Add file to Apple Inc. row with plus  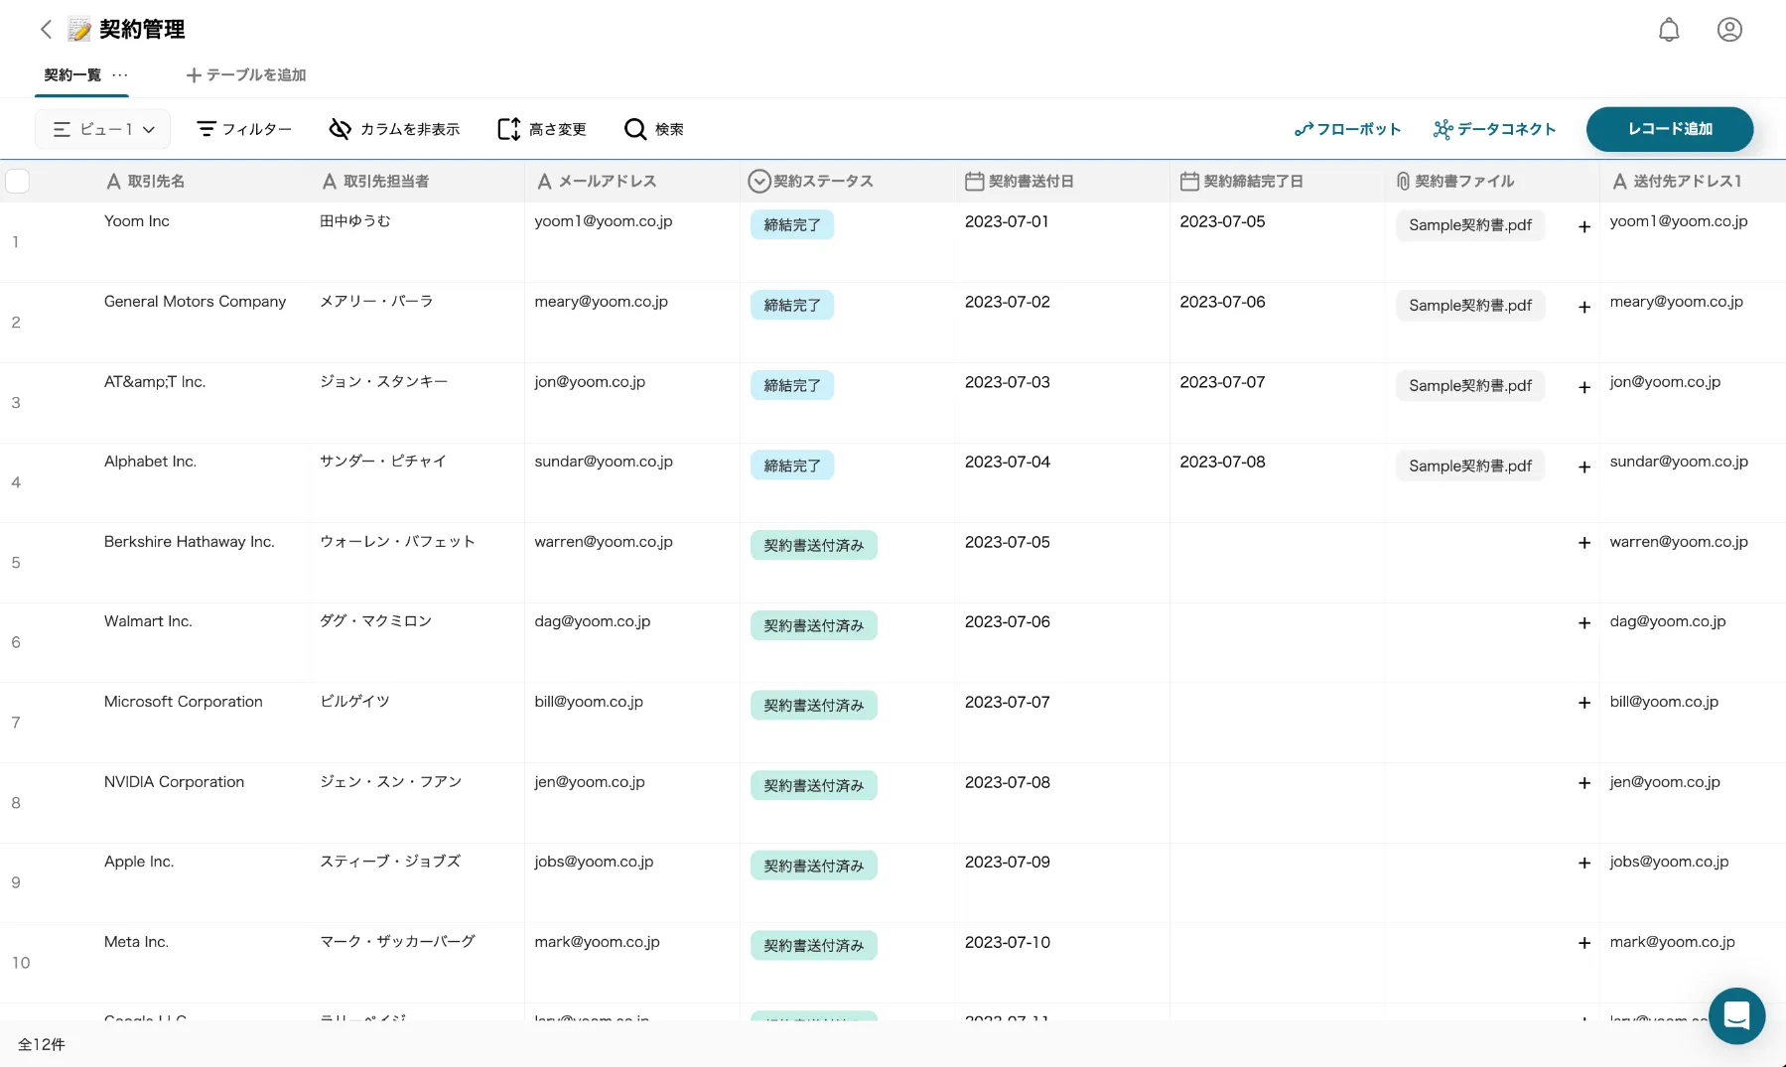(x=1584, y=863)
